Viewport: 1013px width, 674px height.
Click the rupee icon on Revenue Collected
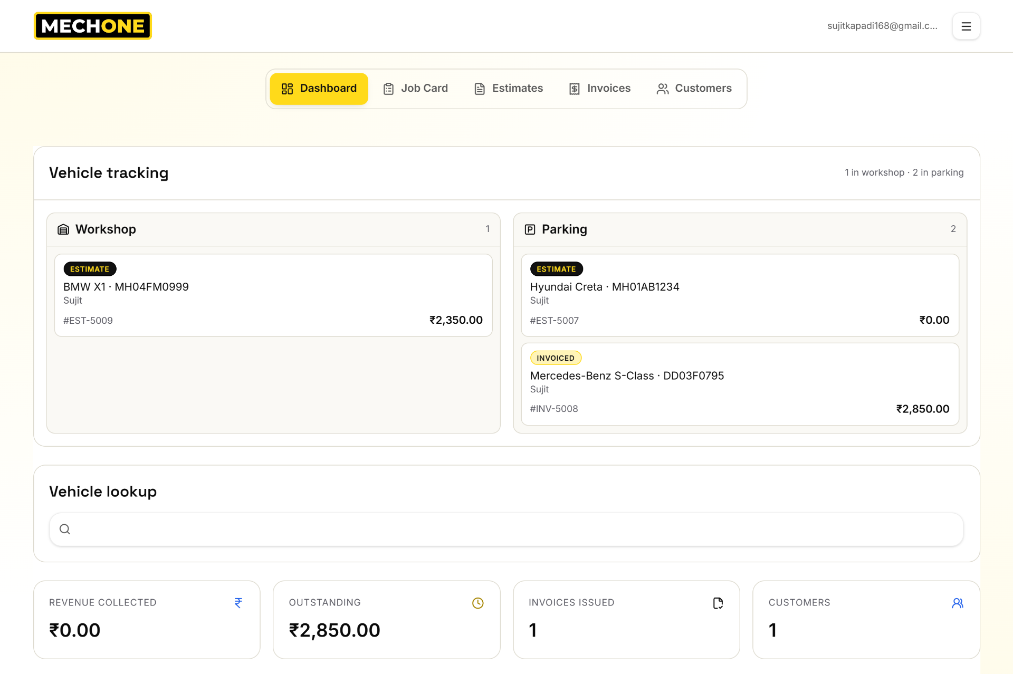[238, 603]
